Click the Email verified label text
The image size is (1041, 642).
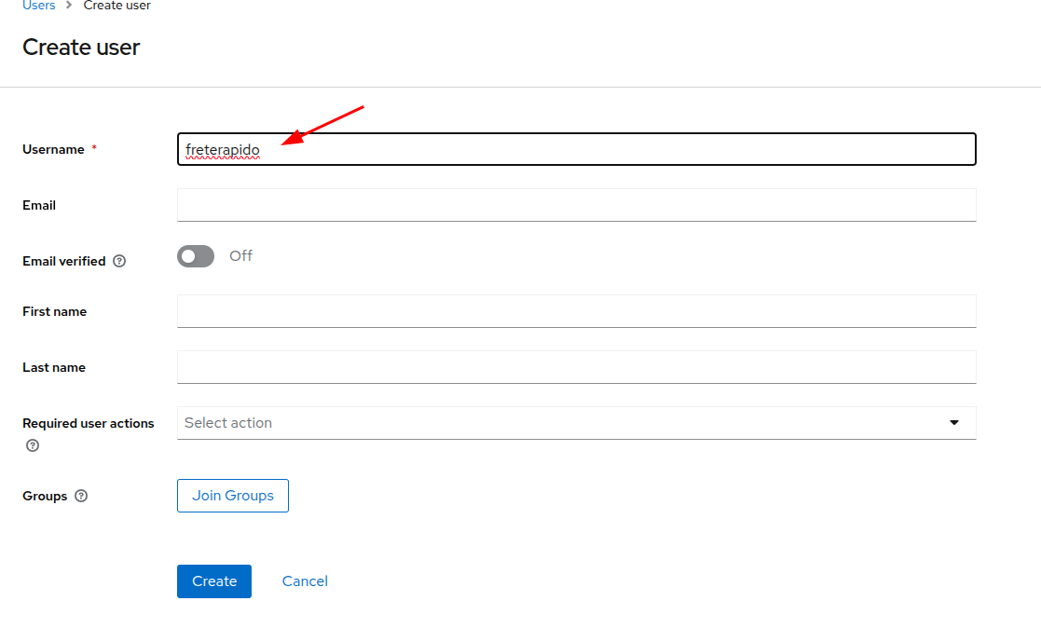click(63, 262)
